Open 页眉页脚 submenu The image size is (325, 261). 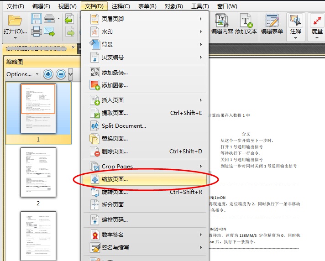[145, 19]
